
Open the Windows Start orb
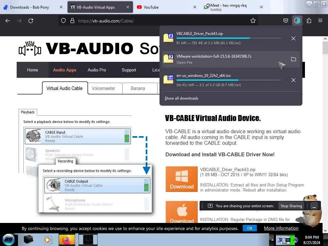tap(8, 240)
